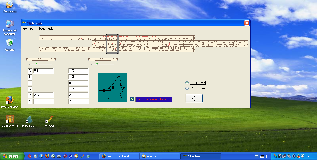Select the B/CI/C Scale radio button
The height and width of the screenshot is (160, 317).
[x=187, y=83]
